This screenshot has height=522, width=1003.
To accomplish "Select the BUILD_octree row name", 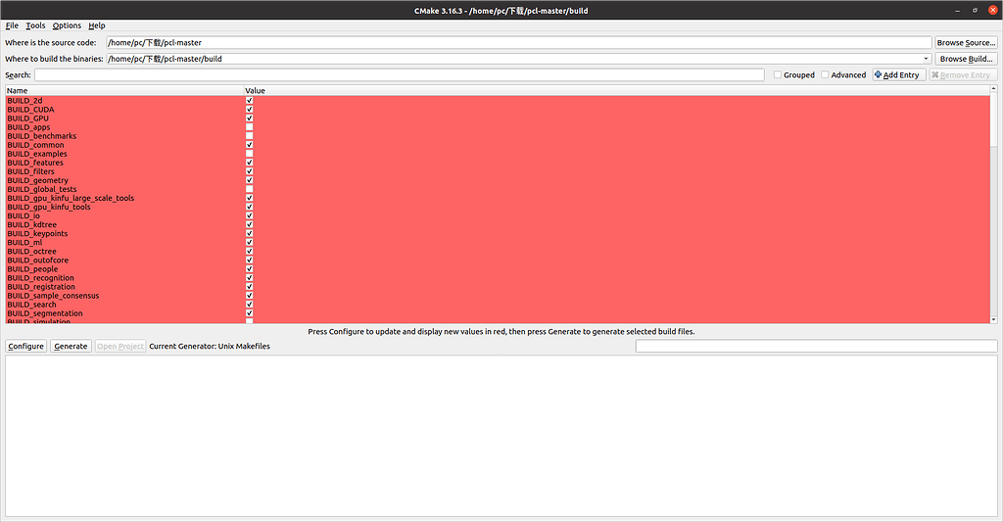I will point(32,252).
